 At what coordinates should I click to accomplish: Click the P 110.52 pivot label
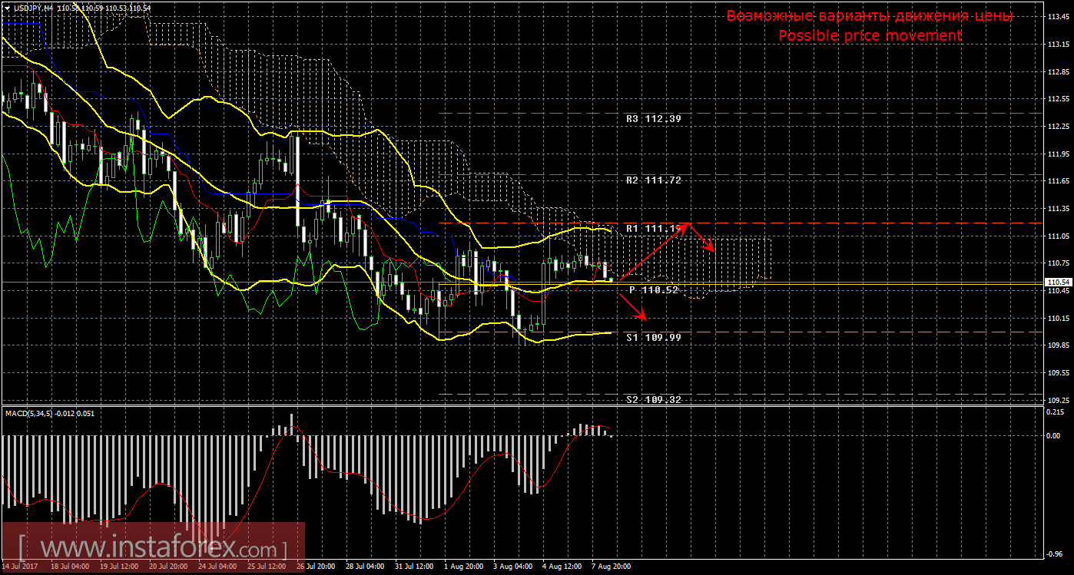point(655,290)
